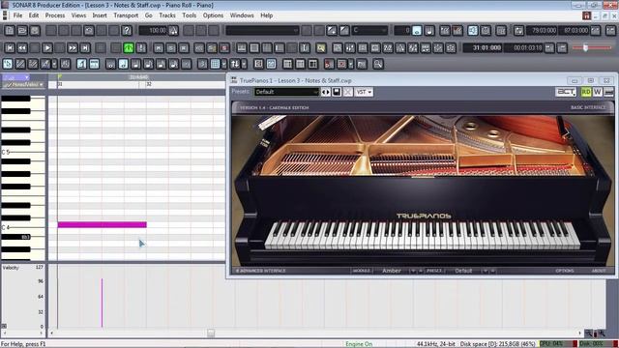Click the keyboard icon beside W button
This screenshot has width=619, height=348.
609,92
